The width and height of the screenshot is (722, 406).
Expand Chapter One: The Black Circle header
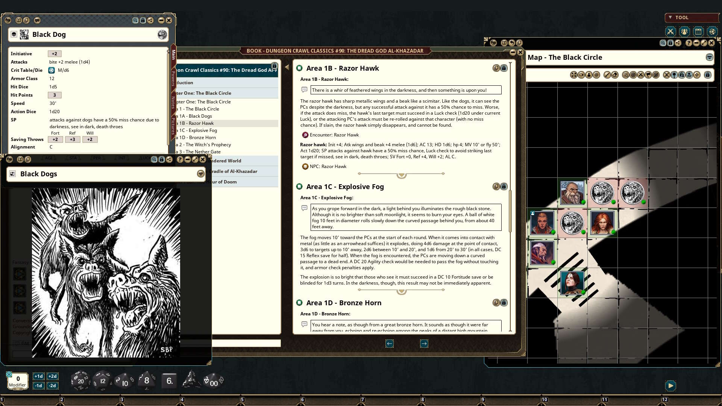[227, 93]
